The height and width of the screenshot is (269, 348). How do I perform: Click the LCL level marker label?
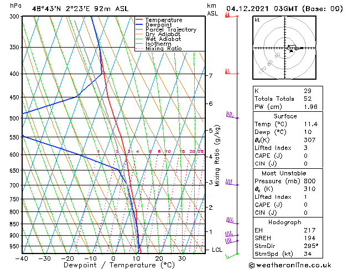(217, 250)
